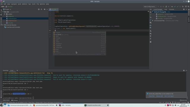Collapse the tdlib root folder

3,12
